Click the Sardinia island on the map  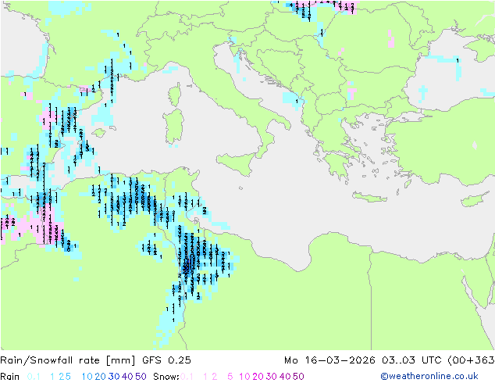click(x=174, y=127)
